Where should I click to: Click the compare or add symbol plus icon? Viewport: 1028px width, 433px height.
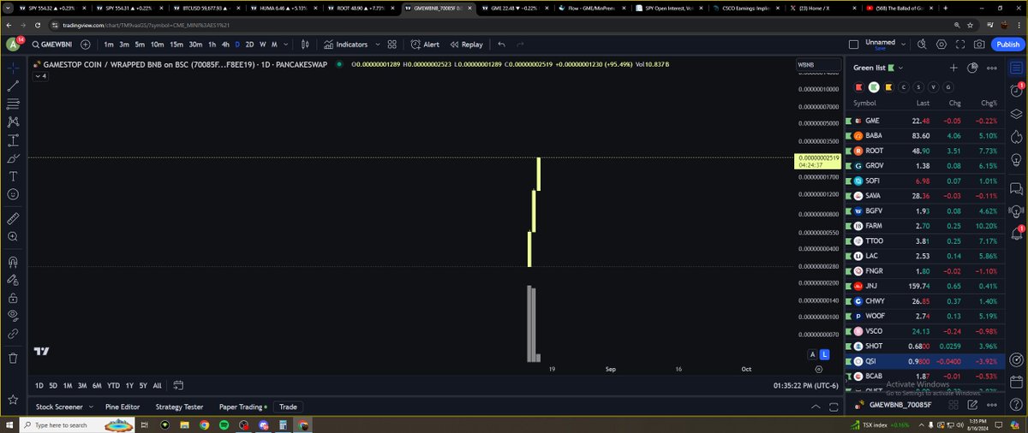85,44
